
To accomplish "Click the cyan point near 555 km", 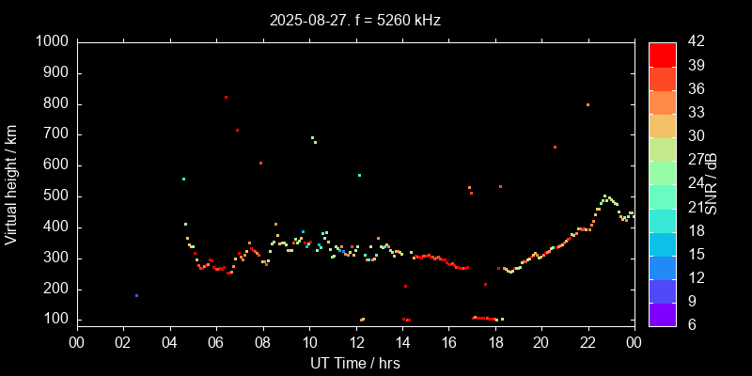I will 183,179.
